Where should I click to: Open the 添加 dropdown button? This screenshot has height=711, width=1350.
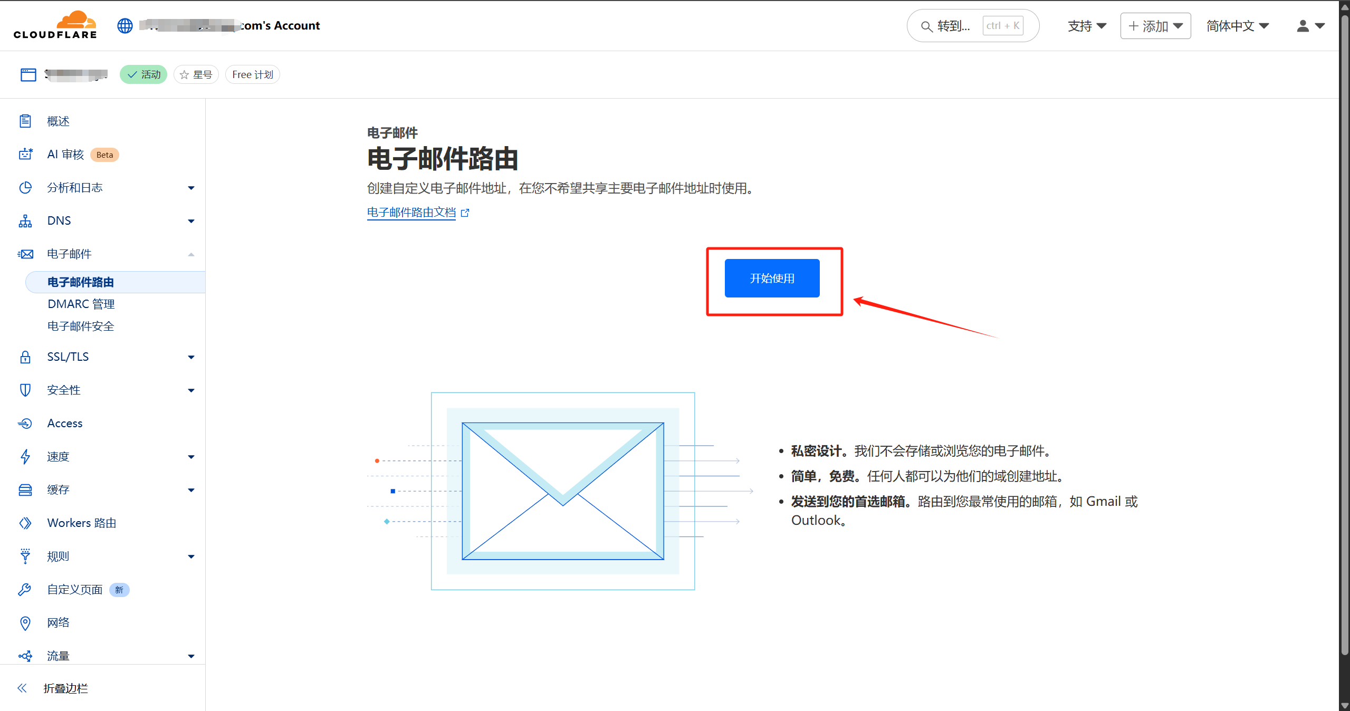coord(1155,26)
